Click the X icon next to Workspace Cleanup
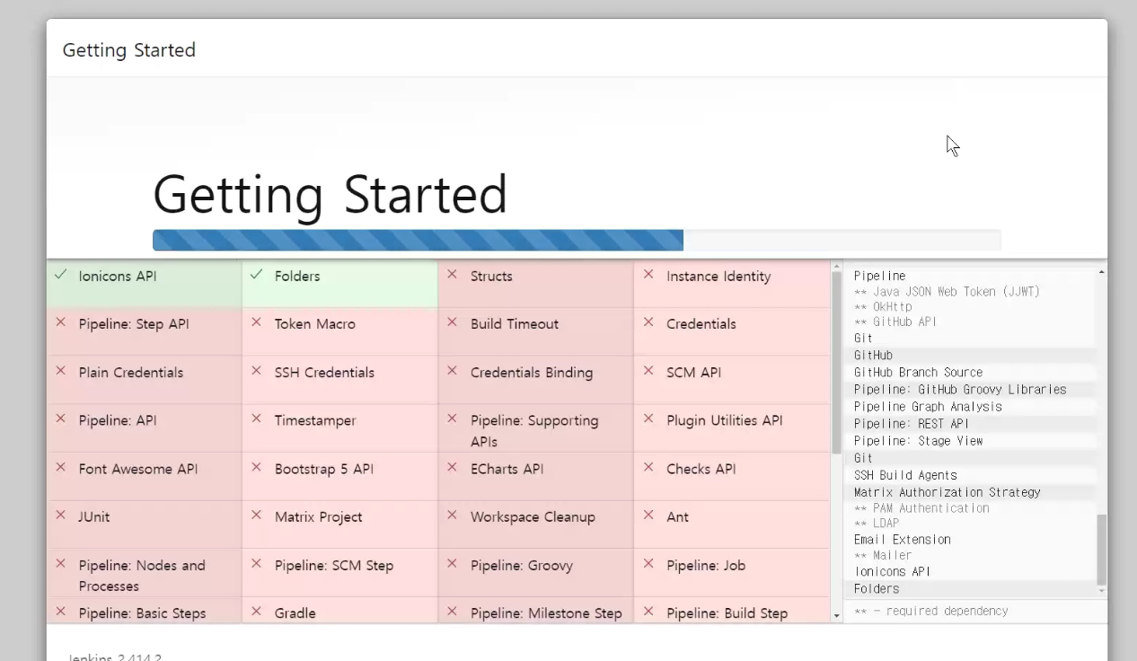The width and height of the screenshot is (1137, 661). [x=452, y=516]
